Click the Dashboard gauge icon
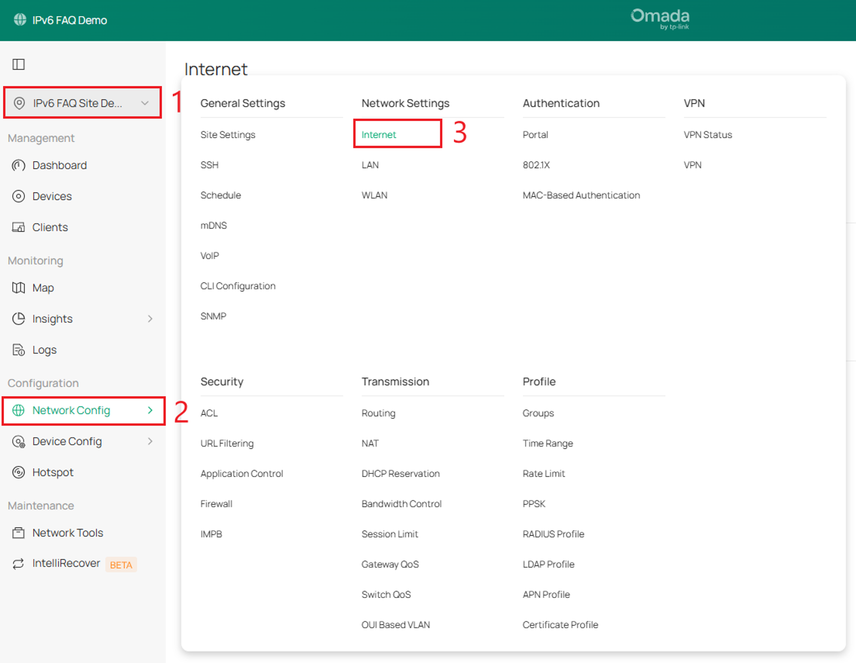 tap(18, 165)
